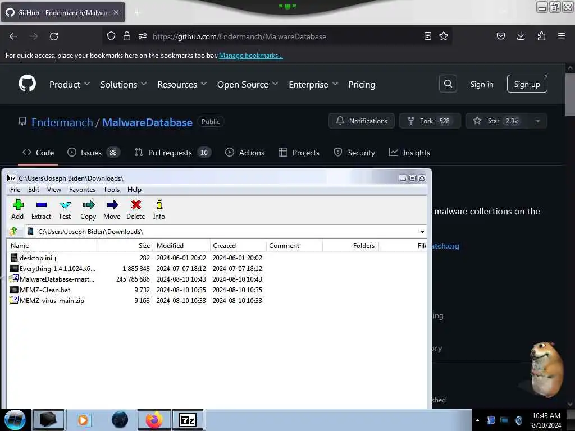575x431 pixels.
Task: Select desktop.ini in the file list
Action: coord(35,258)
